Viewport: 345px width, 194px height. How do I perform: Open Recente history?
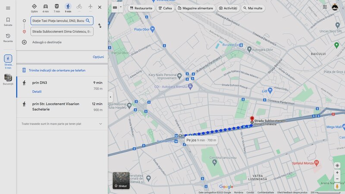8,38
